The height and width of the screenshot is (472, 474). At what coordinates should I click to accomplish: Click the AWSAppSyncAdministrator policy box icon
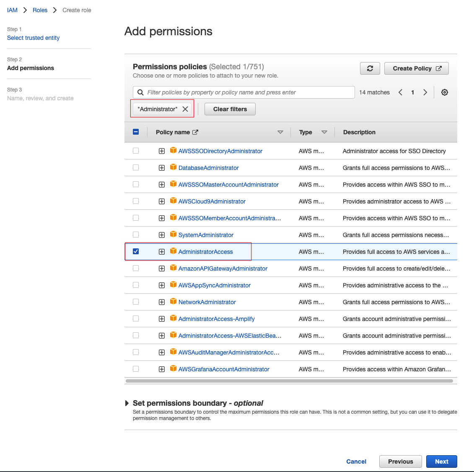tap(173, 285)
